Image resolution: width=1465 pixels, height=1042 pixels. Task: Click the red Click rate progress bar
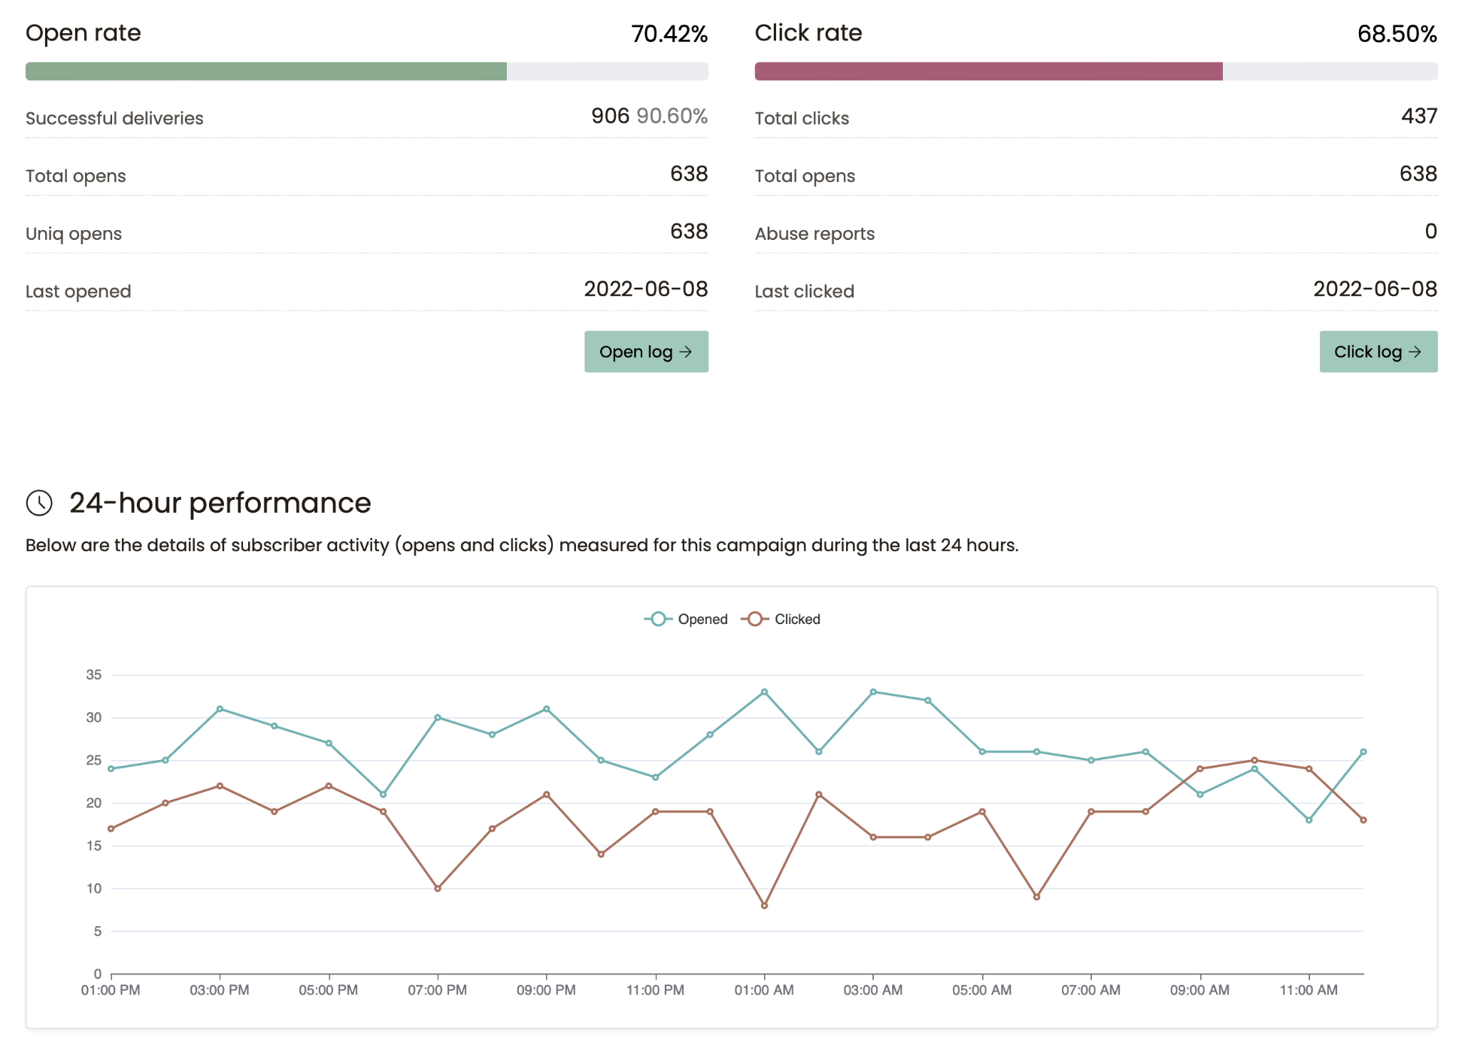[988, 71]
